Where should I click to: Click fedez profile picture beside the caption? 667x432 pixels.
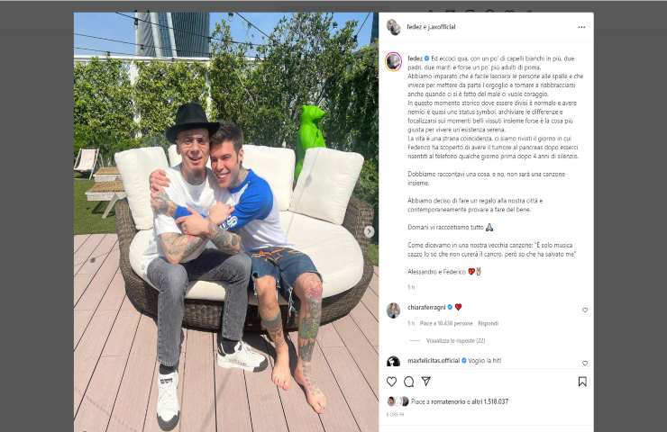point(394,61)
